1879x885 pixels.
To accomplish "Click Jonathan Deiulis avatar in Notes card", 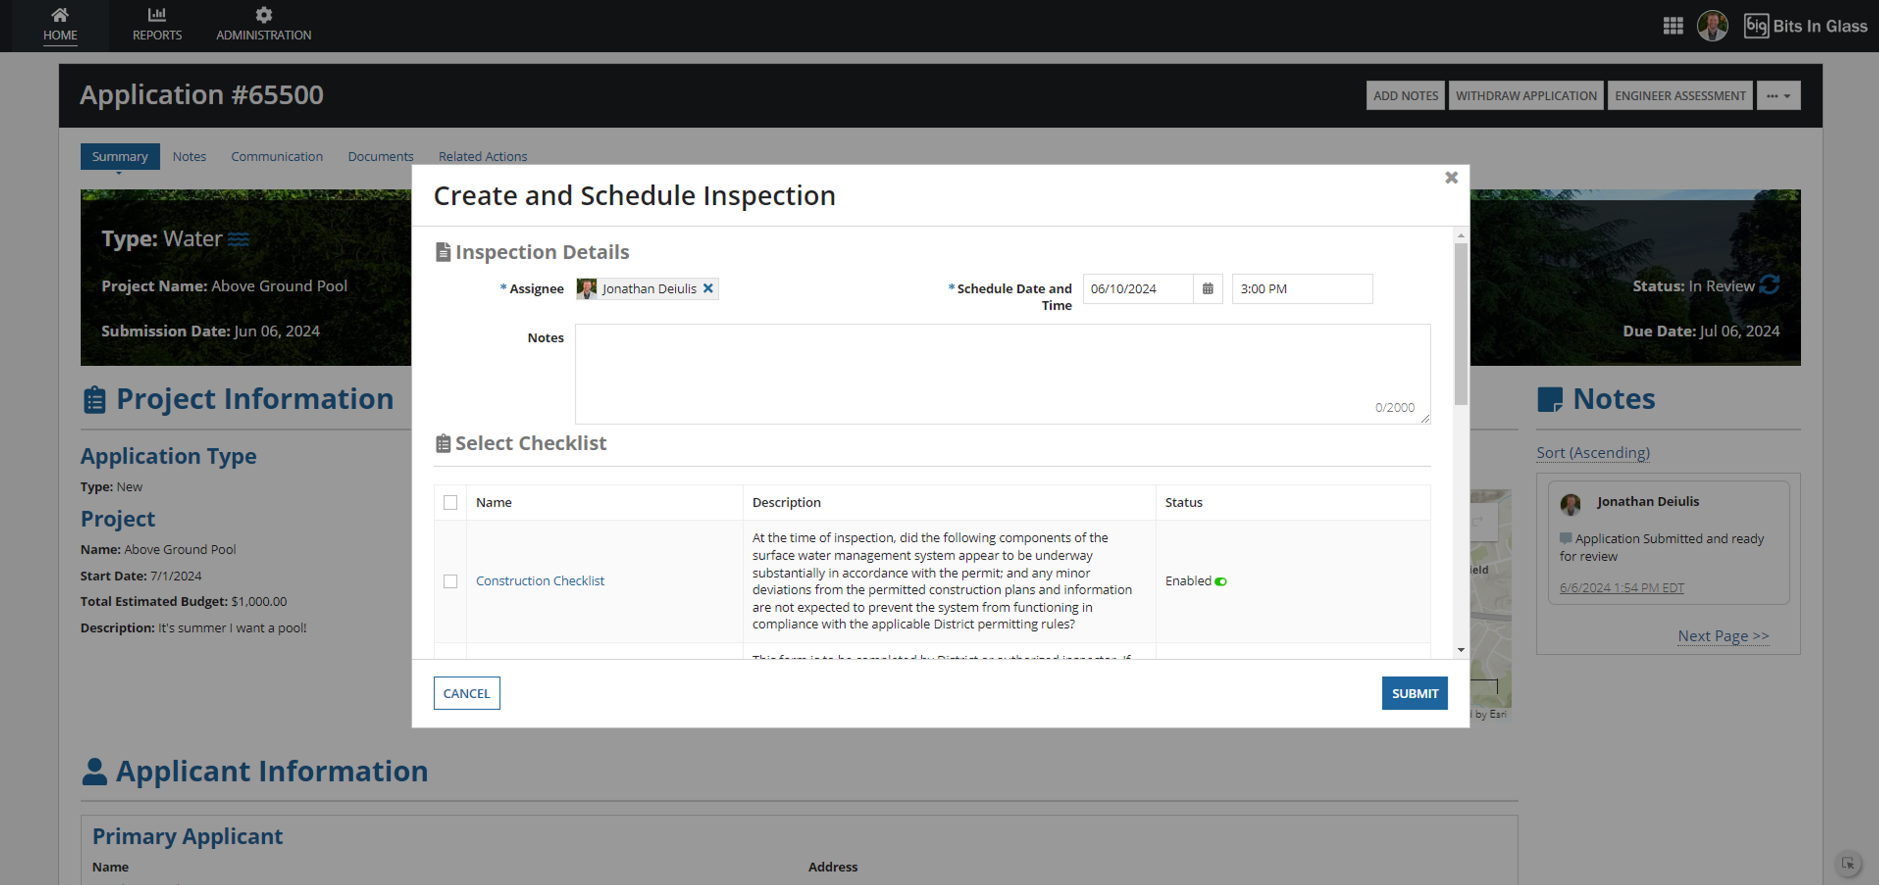I will [1570, 504].
